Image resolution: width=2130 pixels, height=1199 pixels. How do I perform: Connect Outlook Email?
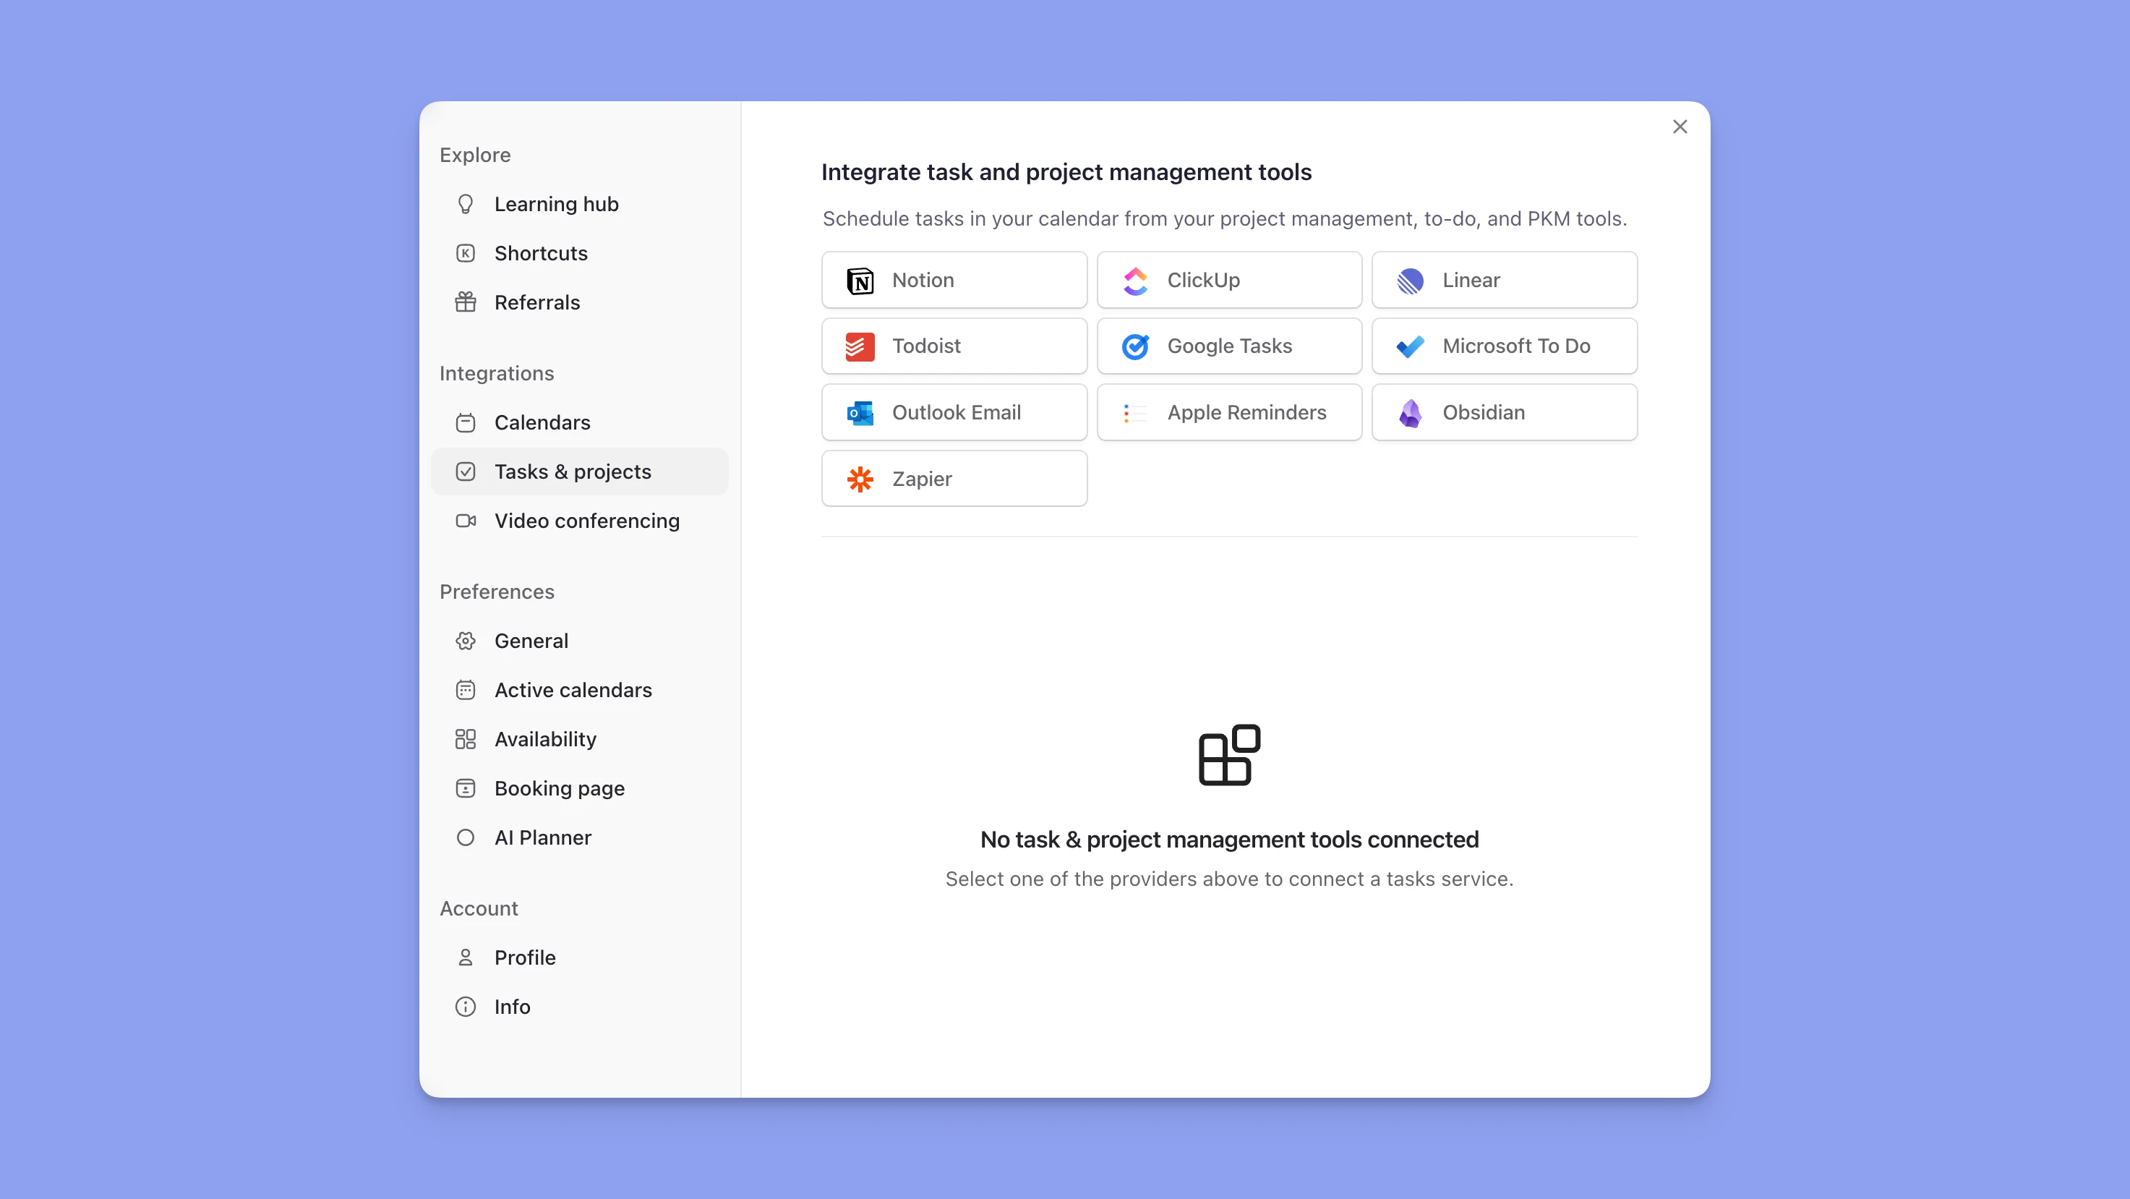coord(954,411)
